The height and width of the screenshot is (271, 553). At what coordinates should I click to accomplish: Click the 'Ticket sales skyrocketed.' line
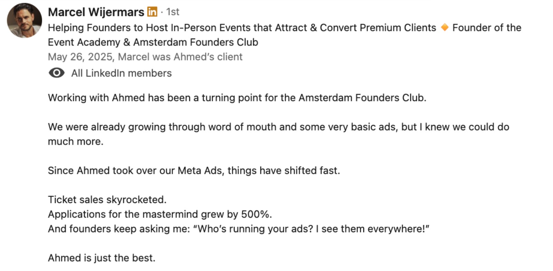tap(107, 199)
